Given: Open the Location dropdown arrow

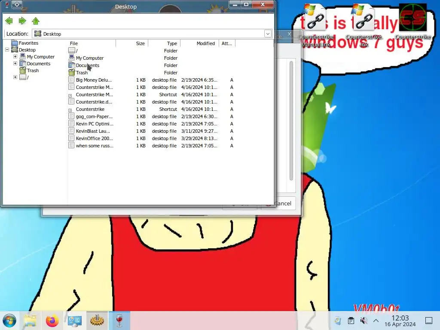Looking at the screenshot, I should pyautogui.click(x=268, y=34).
